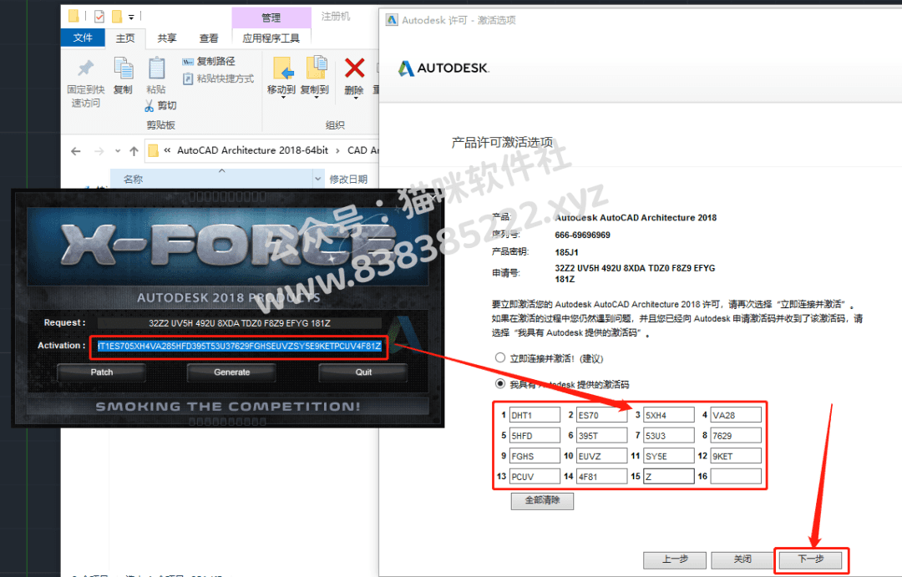Go forward with Explorer's forward arrow
The height and width of the screenshot is (577, 902).
click(99, 151)
